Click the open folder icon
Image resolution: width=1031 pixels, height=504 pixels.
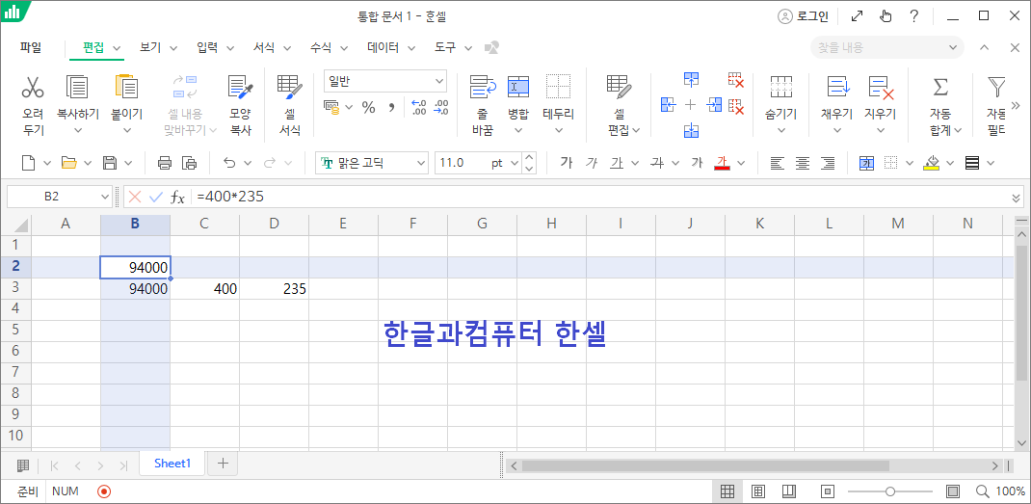point(68,163)
